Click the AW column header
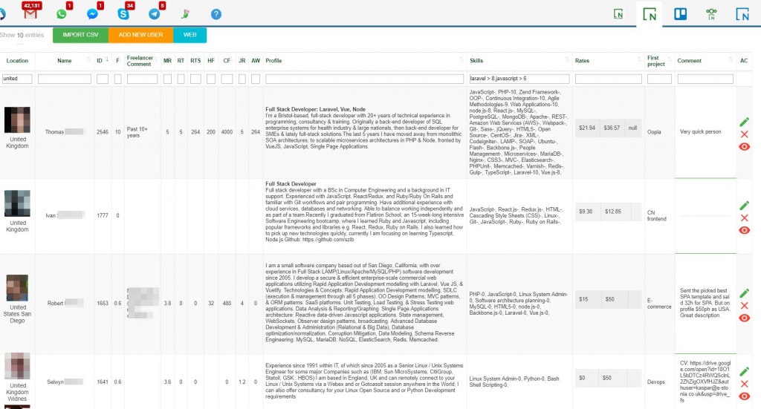761x409 pixels. (256, 61)
